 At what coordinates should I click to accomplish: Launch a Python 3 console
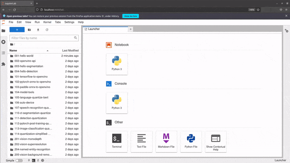(x=117, y=103)
